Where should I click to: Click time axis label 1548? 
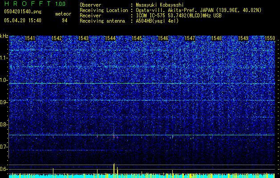[x=216, y=38]
